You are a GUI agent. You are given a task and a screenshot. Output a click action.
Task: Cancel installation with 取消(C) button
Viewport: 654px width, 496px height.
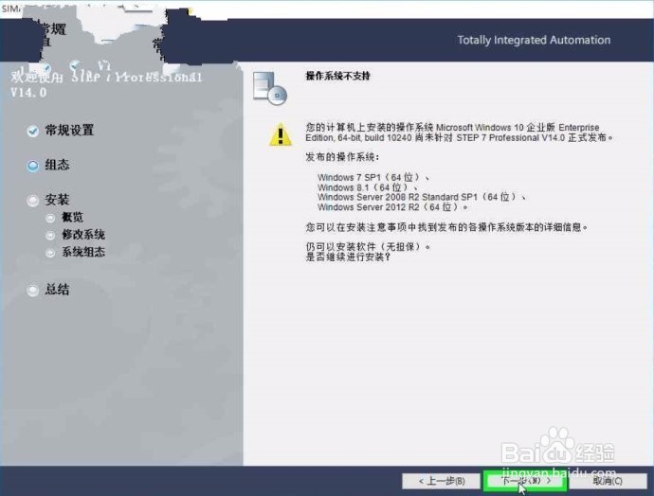pyautogui.click(x=608, y=481)
